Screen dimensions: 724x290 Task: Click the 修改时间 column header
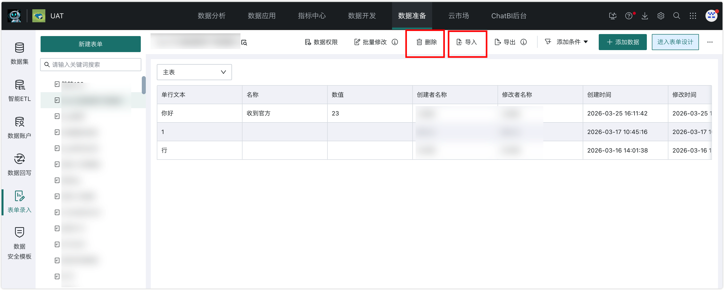(690, 95)
